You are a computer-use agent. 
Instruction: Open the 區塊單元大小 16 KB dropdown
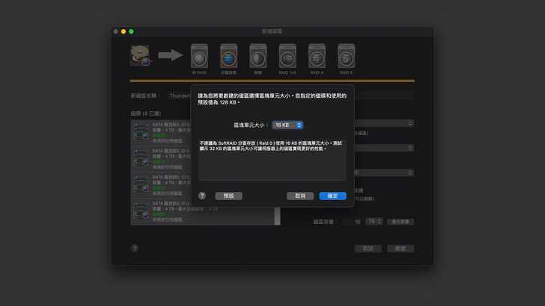(x=287, y=125)
